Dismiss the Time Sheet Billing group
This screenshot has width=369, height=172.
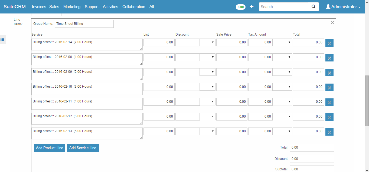(x=332, y=23)
